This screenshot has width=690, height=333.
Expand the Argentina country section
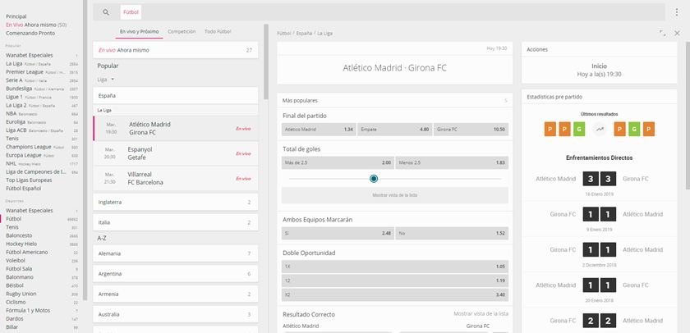click(x=176, y=274)
